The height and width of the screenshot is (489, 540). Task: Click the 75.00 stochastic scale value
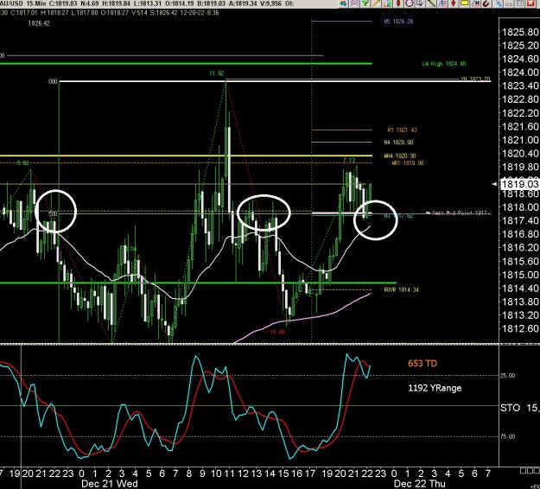coord(508,436)
